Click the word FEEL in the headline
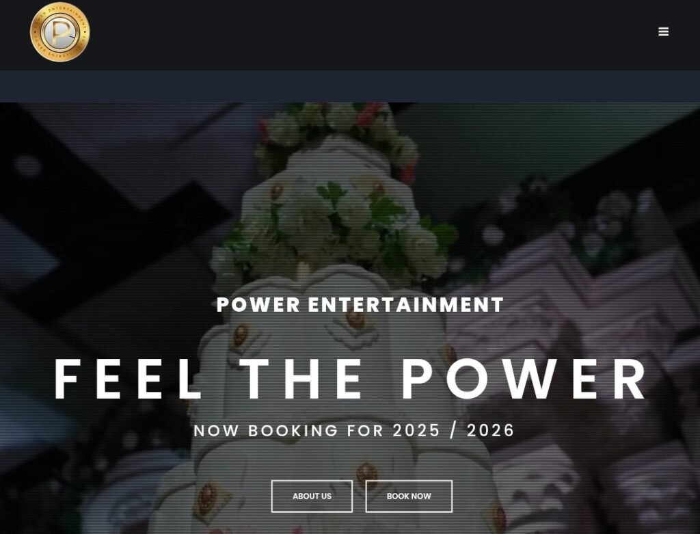 tap(128, 379)
